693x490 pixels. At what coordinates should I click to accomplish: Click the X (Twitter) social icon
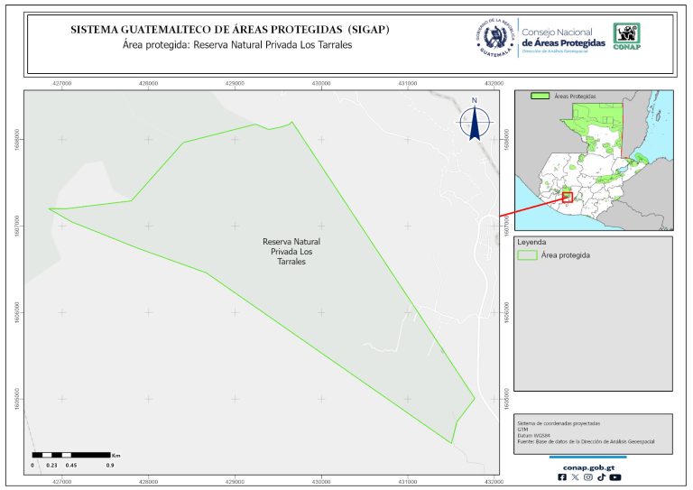click(x=576, y=477)
